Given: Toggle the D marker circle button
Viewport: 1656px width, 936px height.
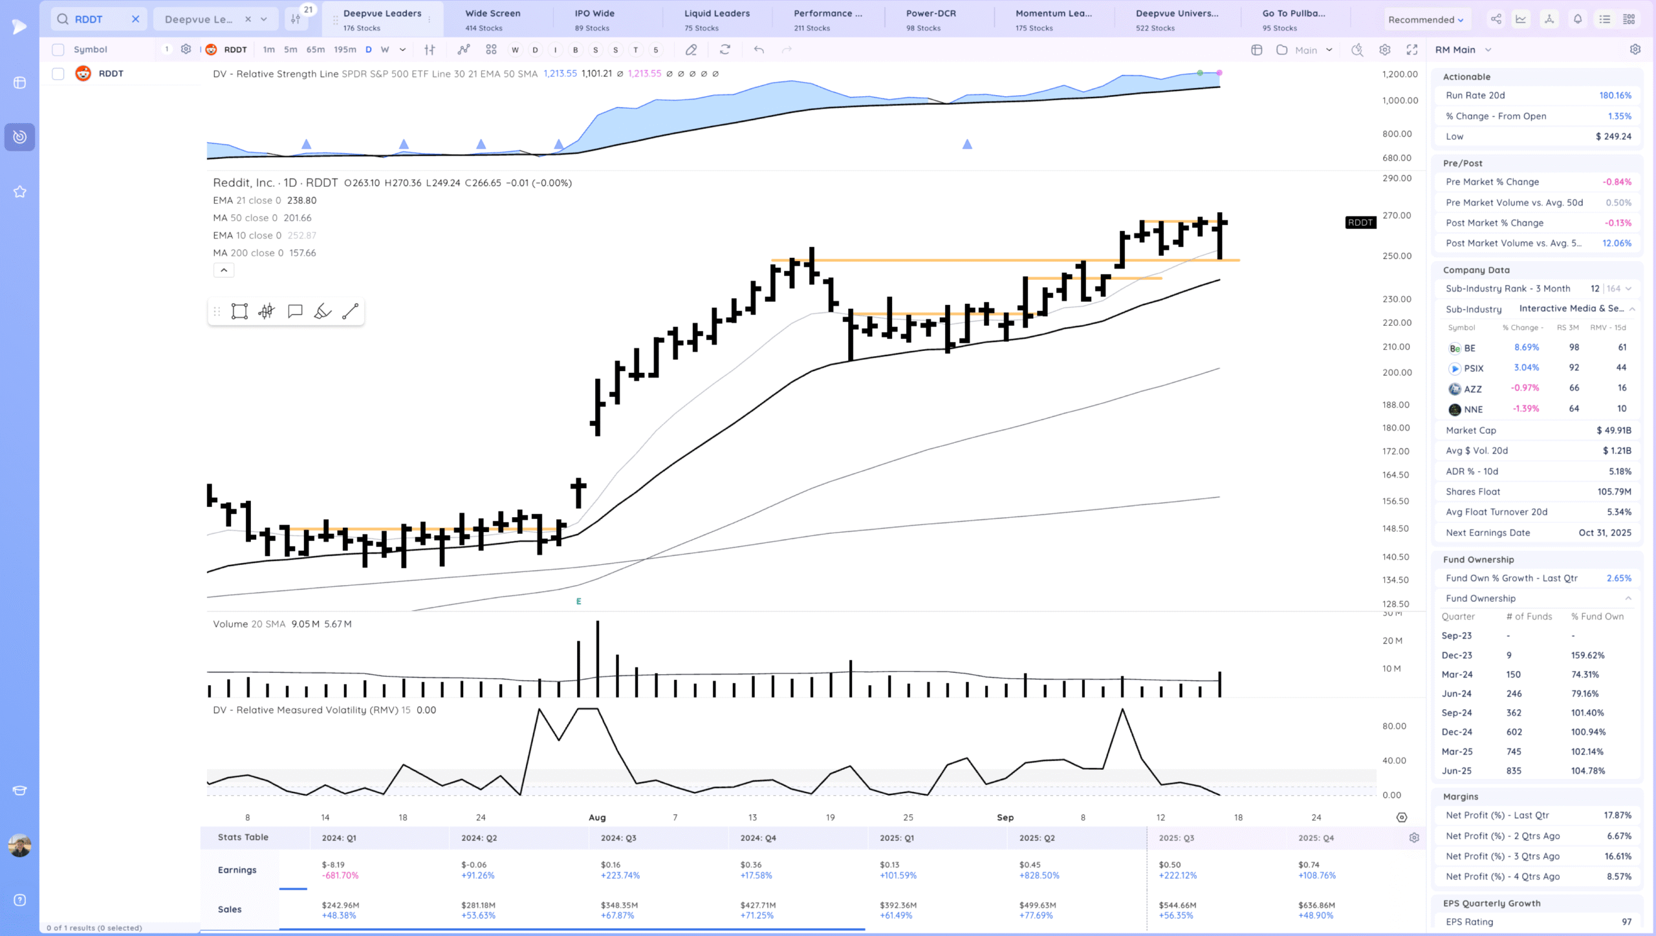Looking at the screenshot, I should pos(535,50).
